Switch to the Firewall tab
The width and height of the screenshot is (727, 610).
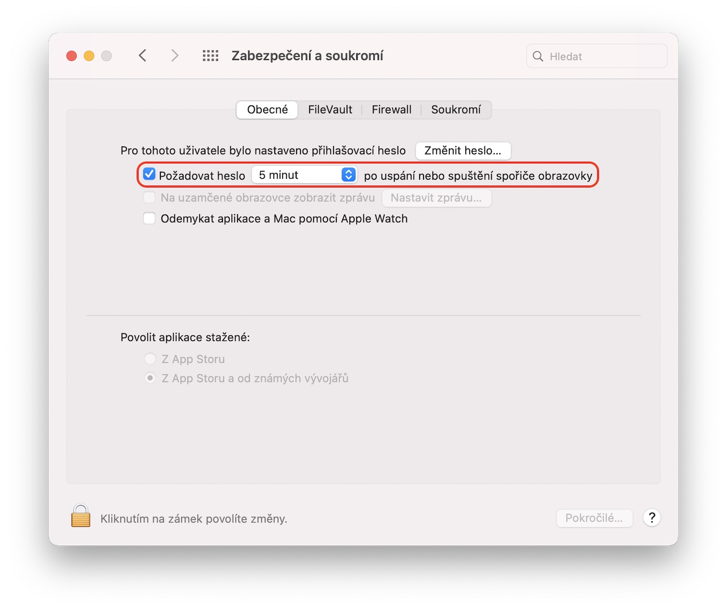(x=392, y=109)
